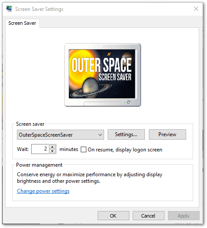Open screen saver Settings... button
The image size is (207, 228).
(x=126, y=134)
